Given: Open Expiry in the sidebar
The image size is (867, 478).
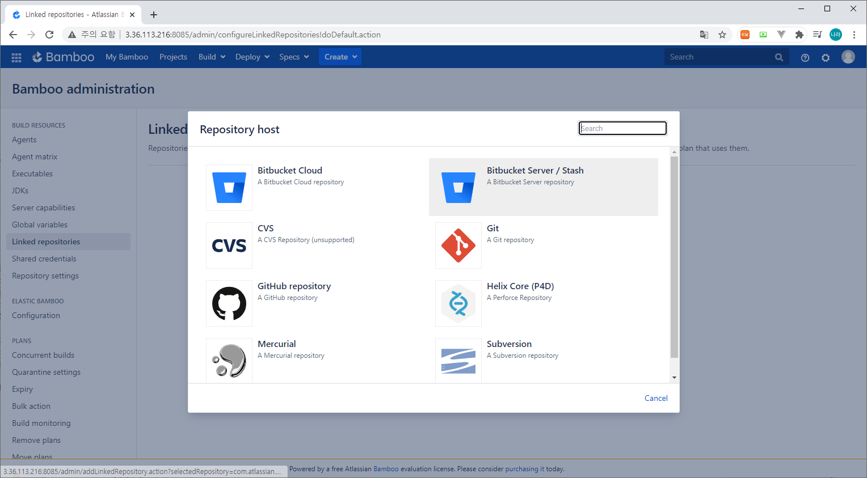Looking at the screenshot, I should [x=22, y=389].
